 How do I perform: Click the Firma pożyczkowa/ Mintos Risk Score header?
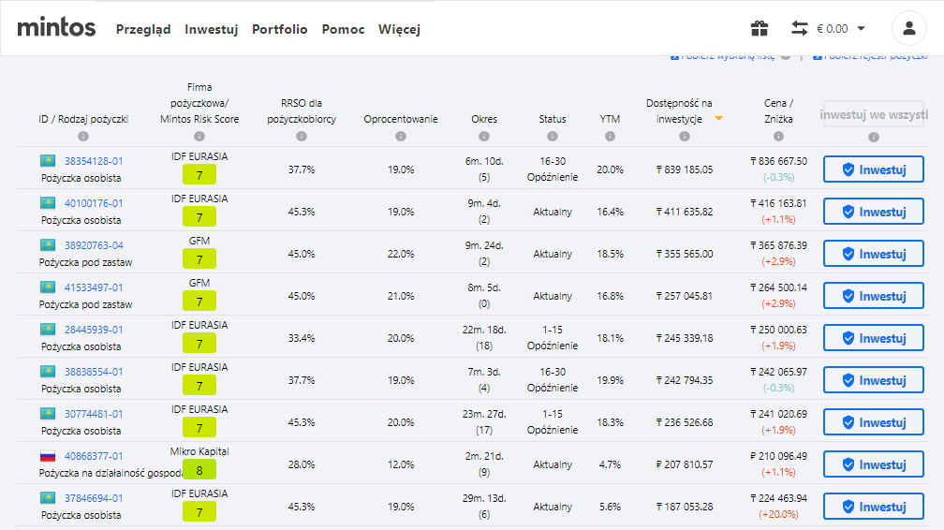click(199, 103)
